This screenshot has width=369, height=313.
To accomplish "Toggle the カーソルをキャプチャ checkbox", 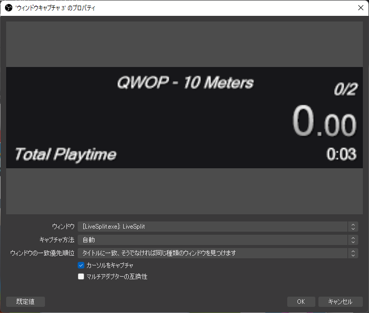I will (x=81, y=265).
